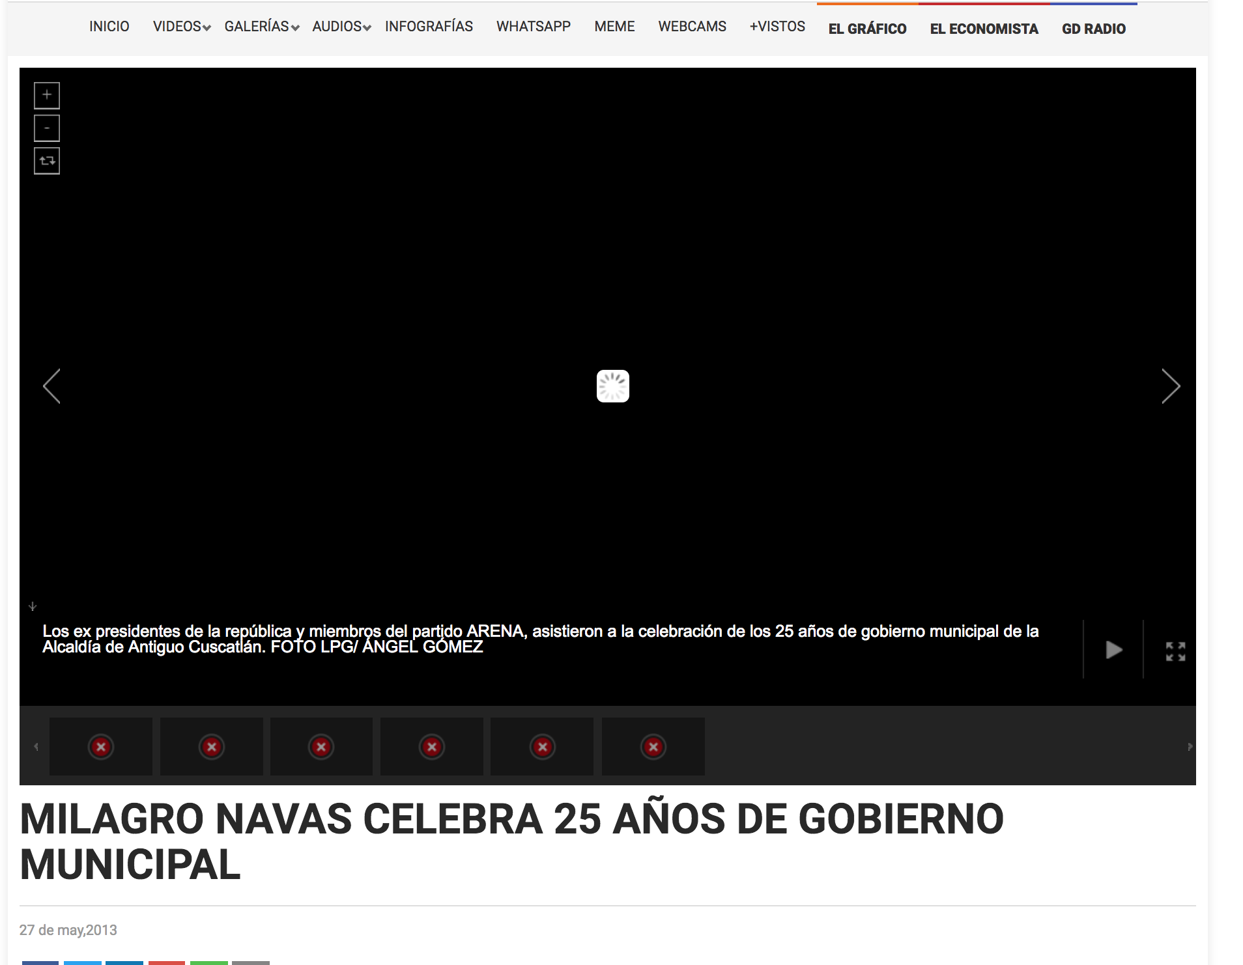Start the gallery slideshow playback
1243x965 pixels.
[x=1114, y=650]
